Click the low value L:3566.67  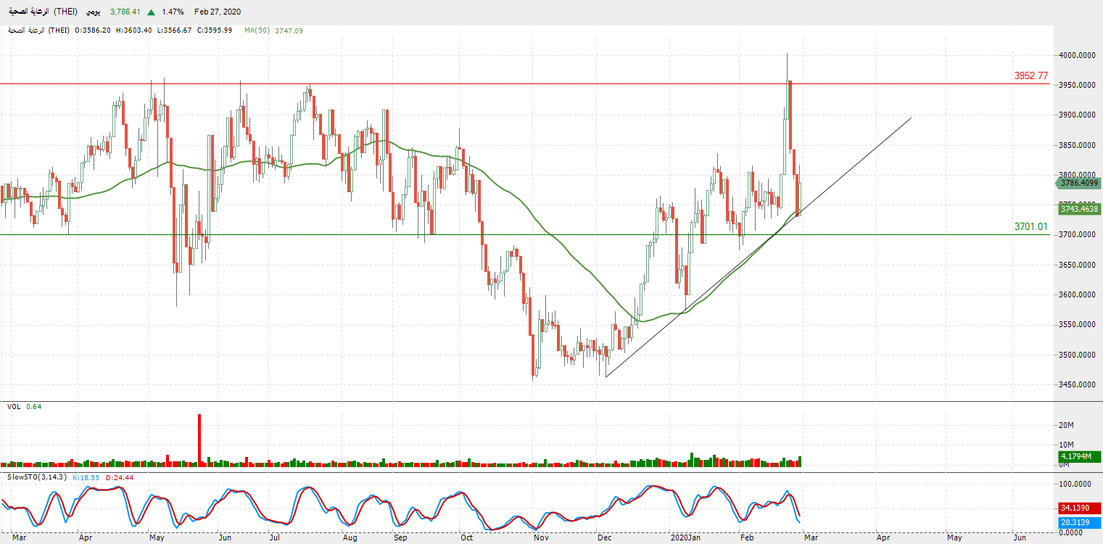coord(174,30)
